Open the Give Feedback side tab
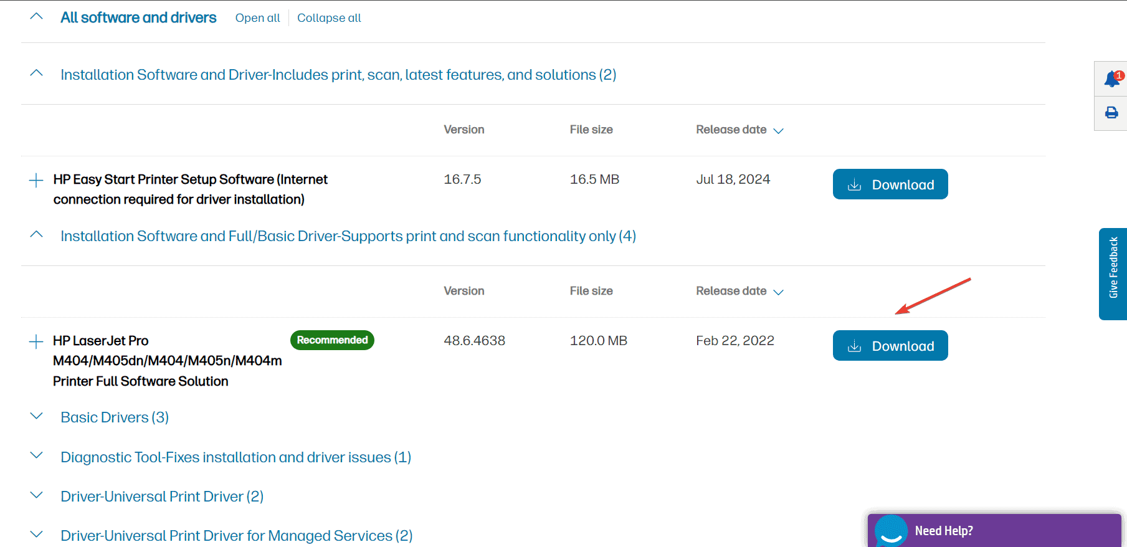 pyautogui.click(x=1113, y=273)
